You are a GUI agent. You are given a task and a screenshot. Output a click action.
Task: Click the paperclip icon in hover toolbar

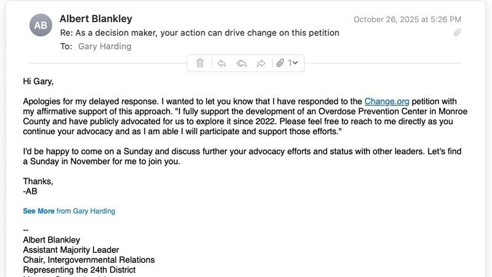point(280,63)
